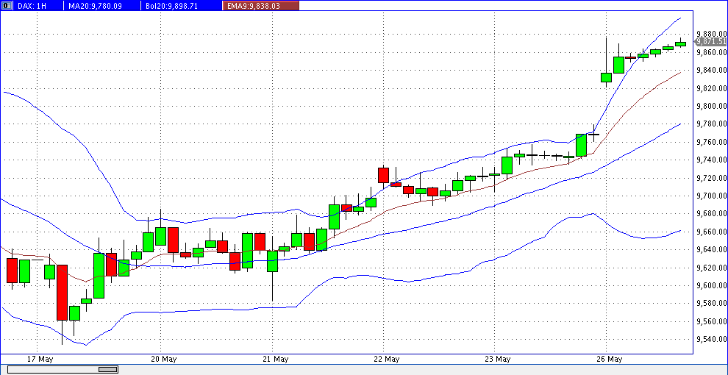The image size is (728, 375).
Task: Click the horizontal scrollbar thumb
Action: click(63, 369)
